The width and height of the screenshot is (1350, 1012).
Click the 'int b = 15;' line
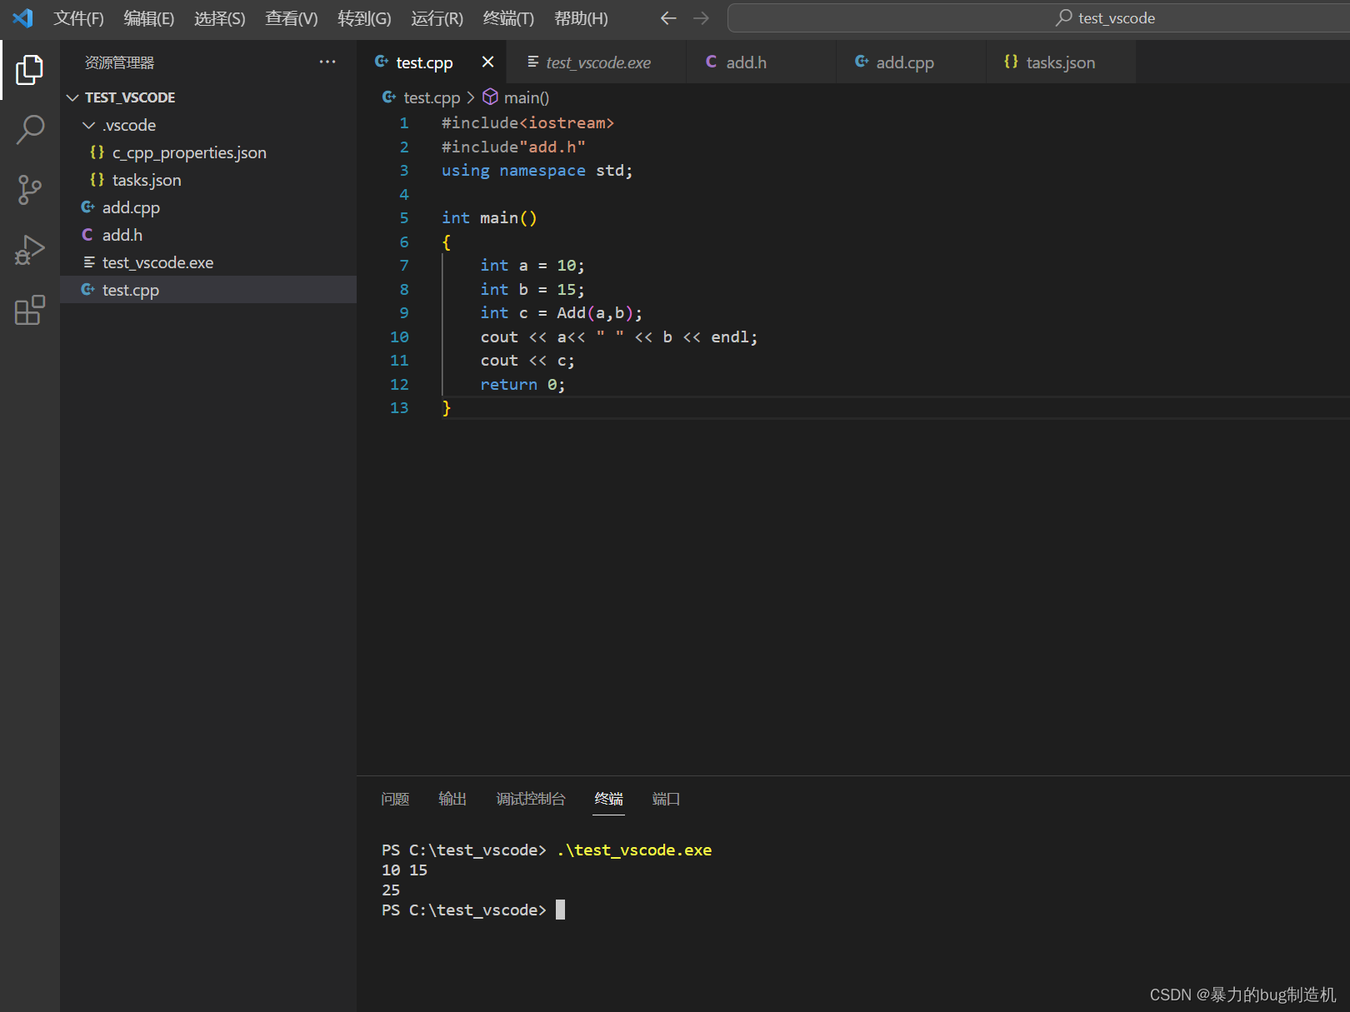pyautogui.click(x=532, y=290)
